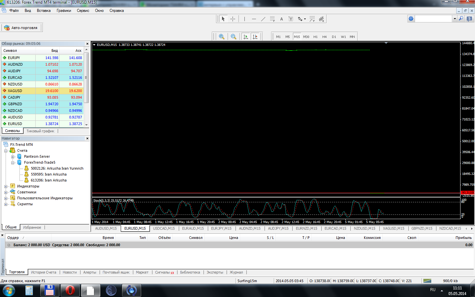Viewport: 475px width, 297px height.
Task: Open the Вид menu
Action: 28,11
